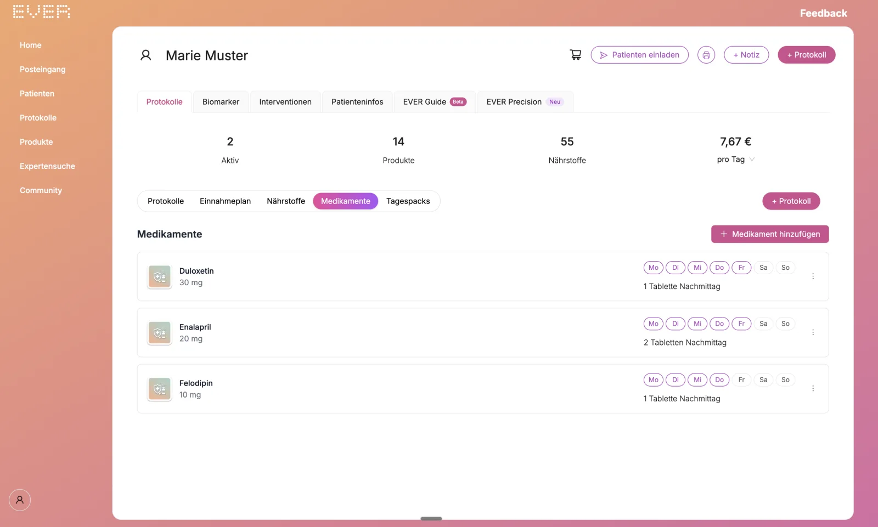This screenshot has height=527, width=878.
Task: Select the top Protokolle tab
Action: (164, 102)
